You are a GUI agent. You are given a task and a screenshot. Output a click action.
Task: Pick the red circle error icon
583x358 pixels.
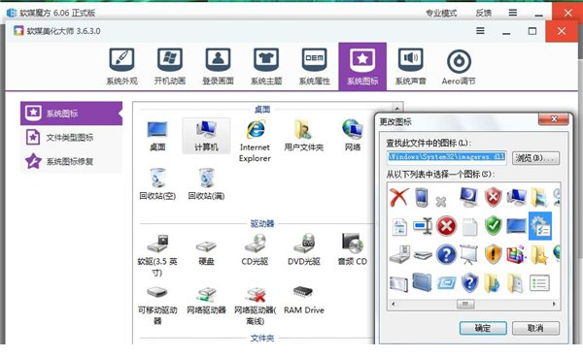coord(446,226)
